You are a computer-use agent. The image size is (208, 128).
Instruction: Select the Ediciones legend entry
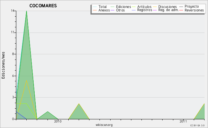pos(121,7)
